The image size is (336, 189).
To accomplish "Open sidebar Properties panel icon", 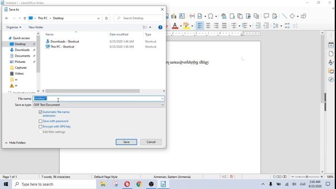I will [x=331, y=45].
